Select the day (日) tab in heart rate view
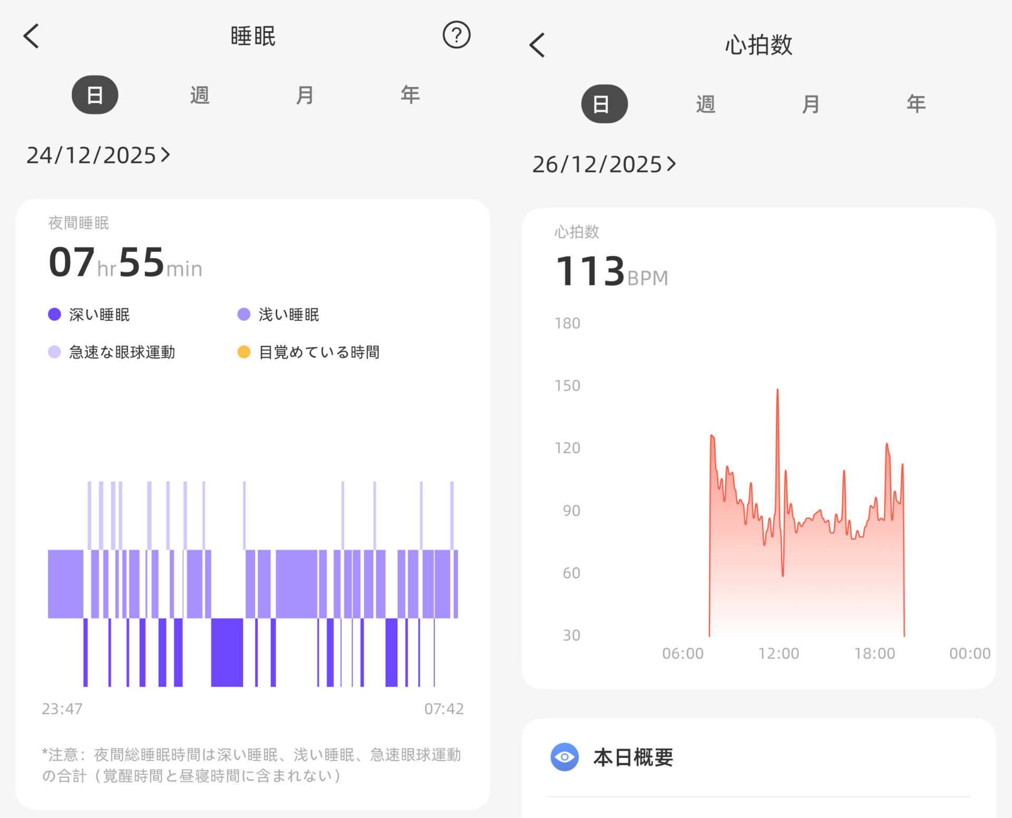The image size is (1012, 818). pyautogui.click(x=604, y=104)
